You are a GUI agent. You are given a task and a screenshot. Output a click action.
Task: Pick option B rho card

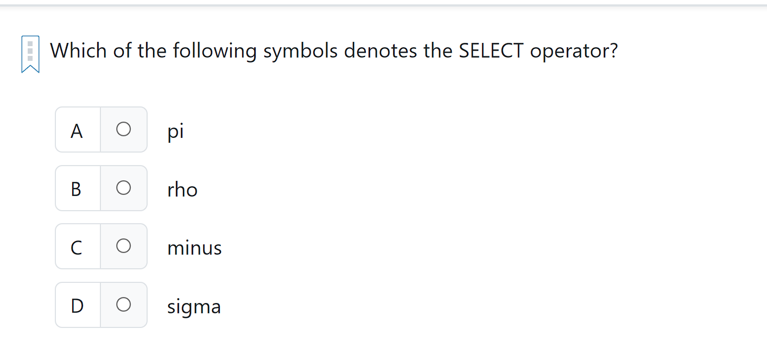pyautogui.click(x=101, y=188)
